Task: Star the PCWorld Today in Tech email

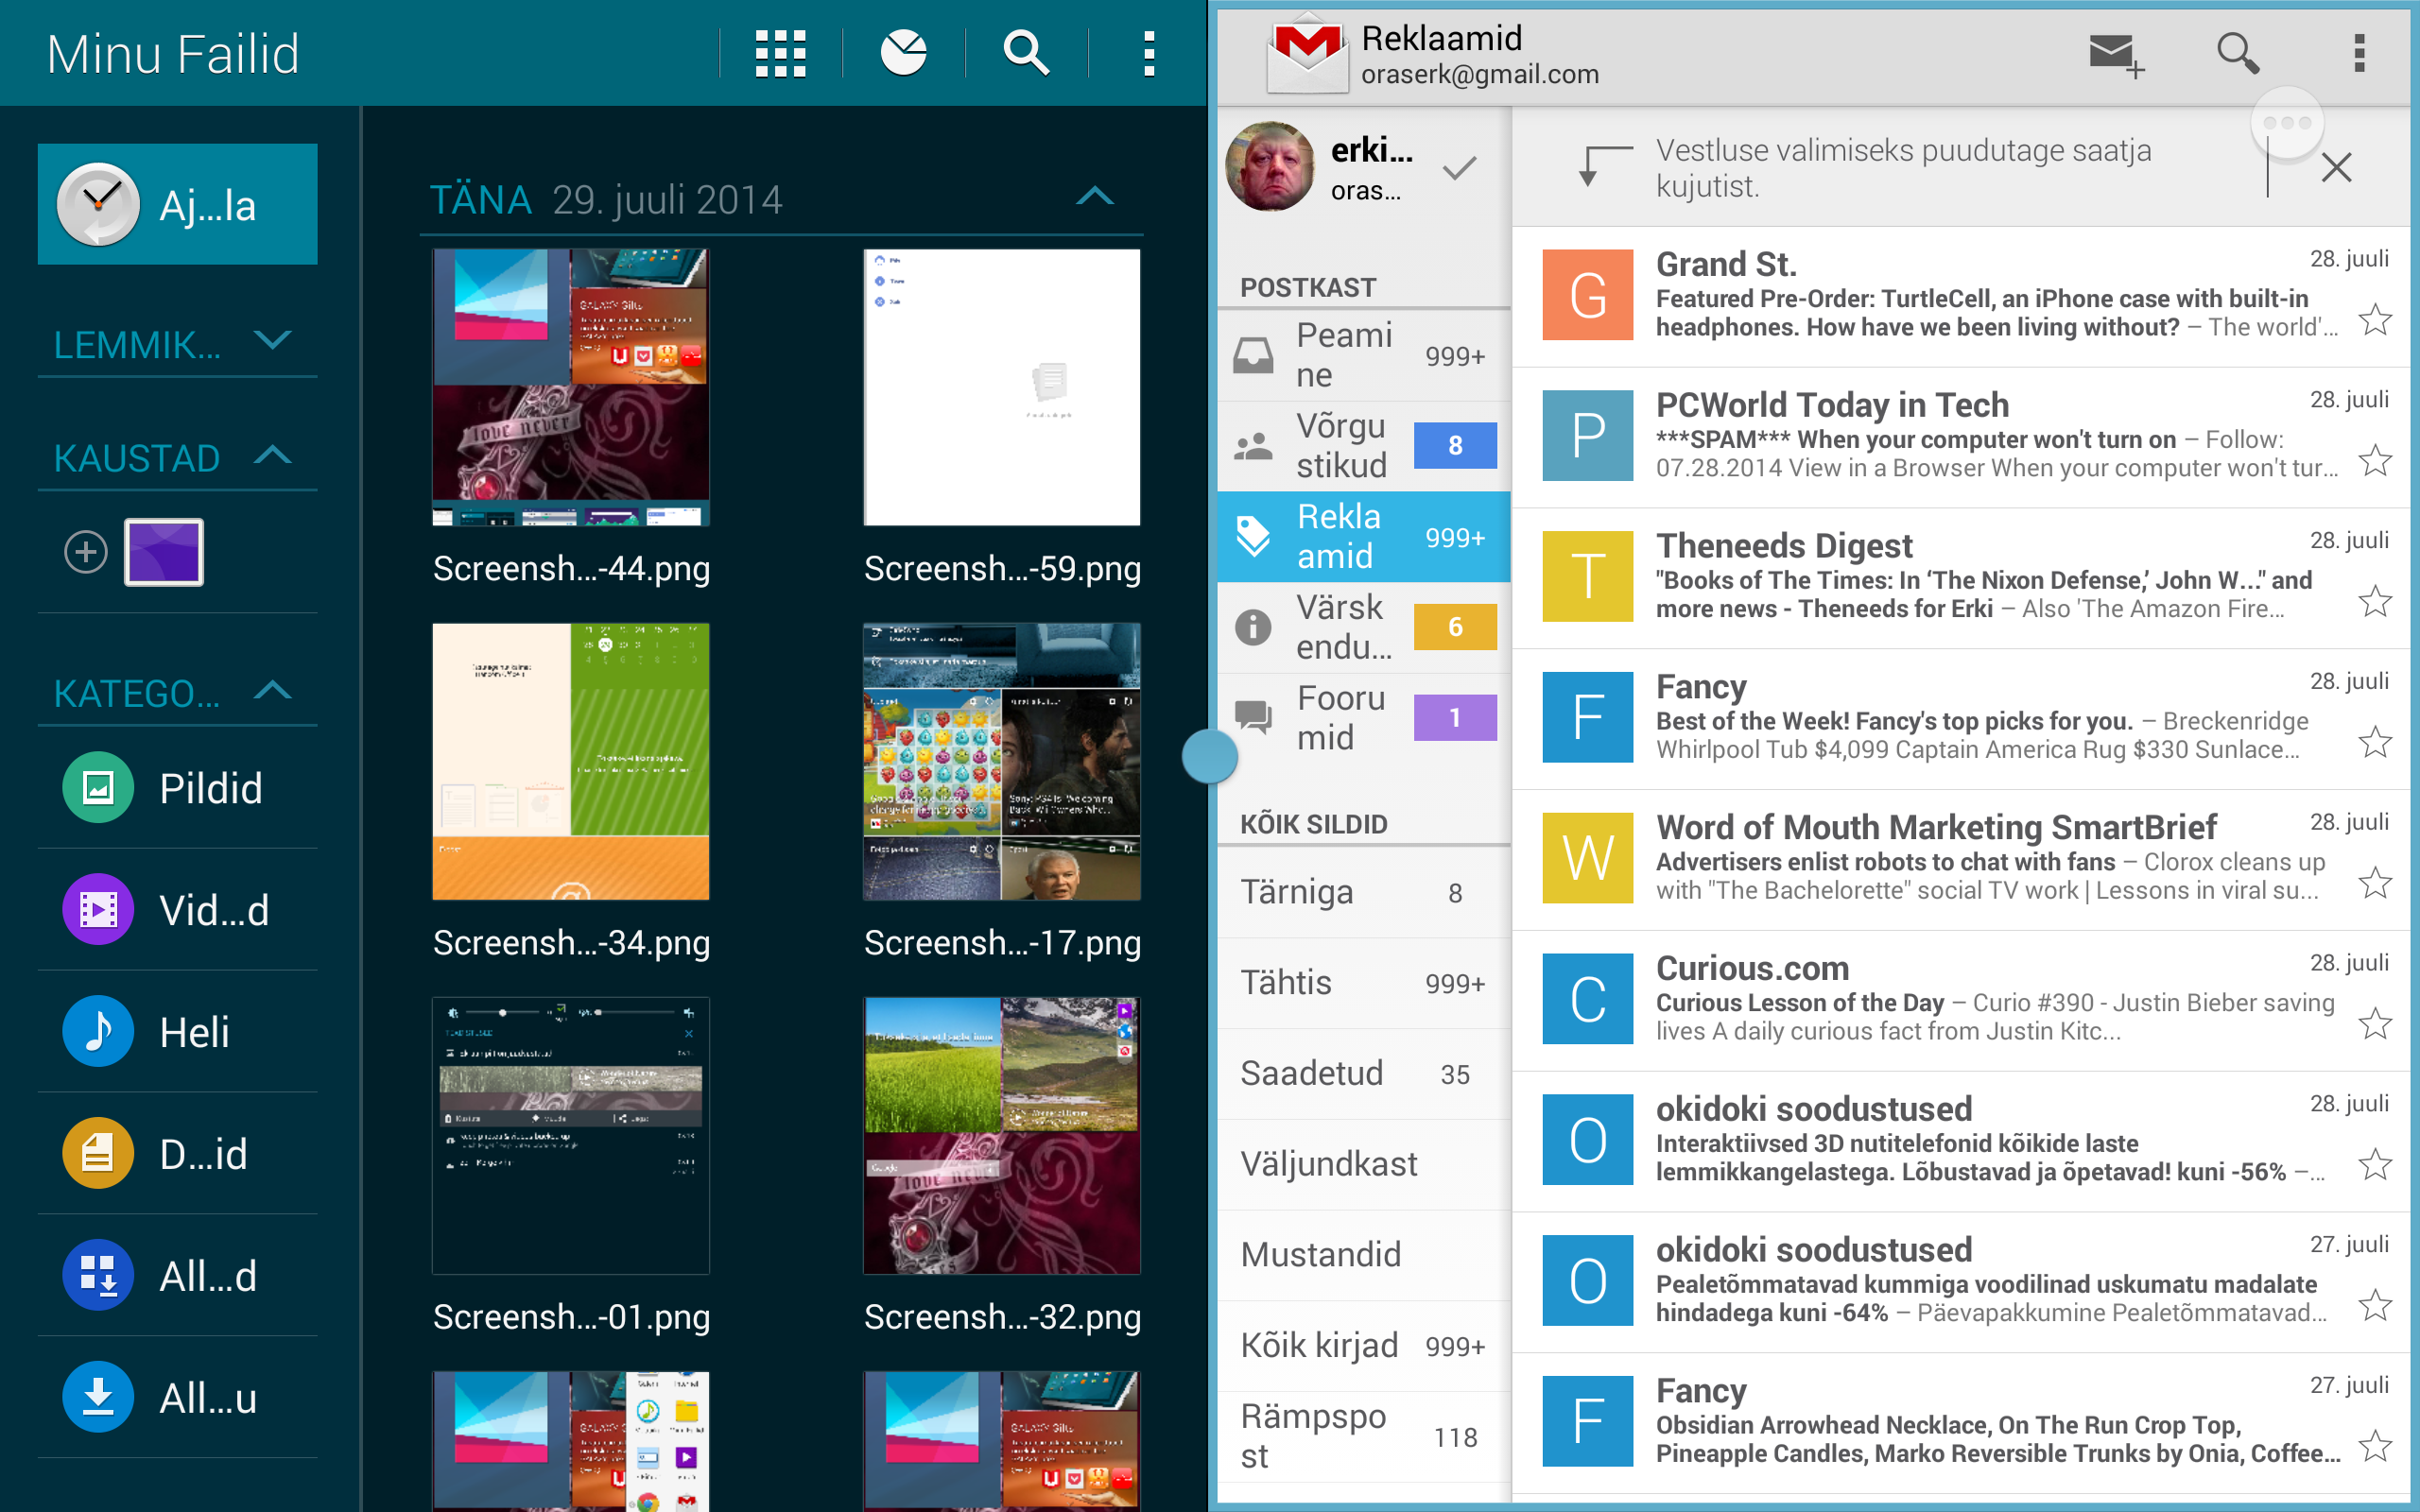Action: 2375,461
